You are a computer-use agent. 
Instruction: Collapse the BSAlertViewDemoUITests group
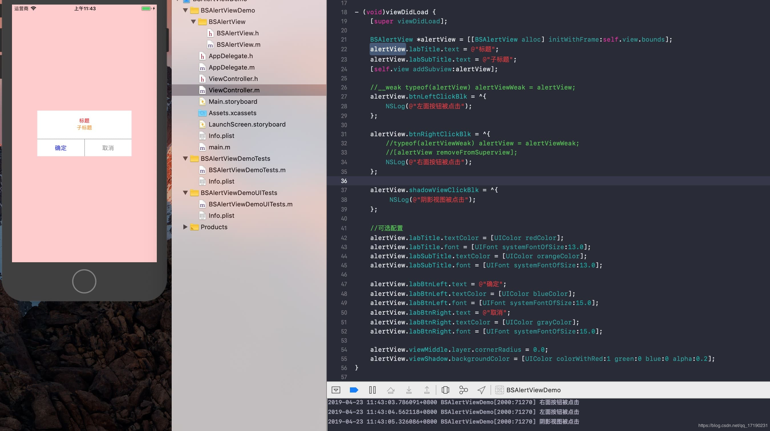click(185, 193)
